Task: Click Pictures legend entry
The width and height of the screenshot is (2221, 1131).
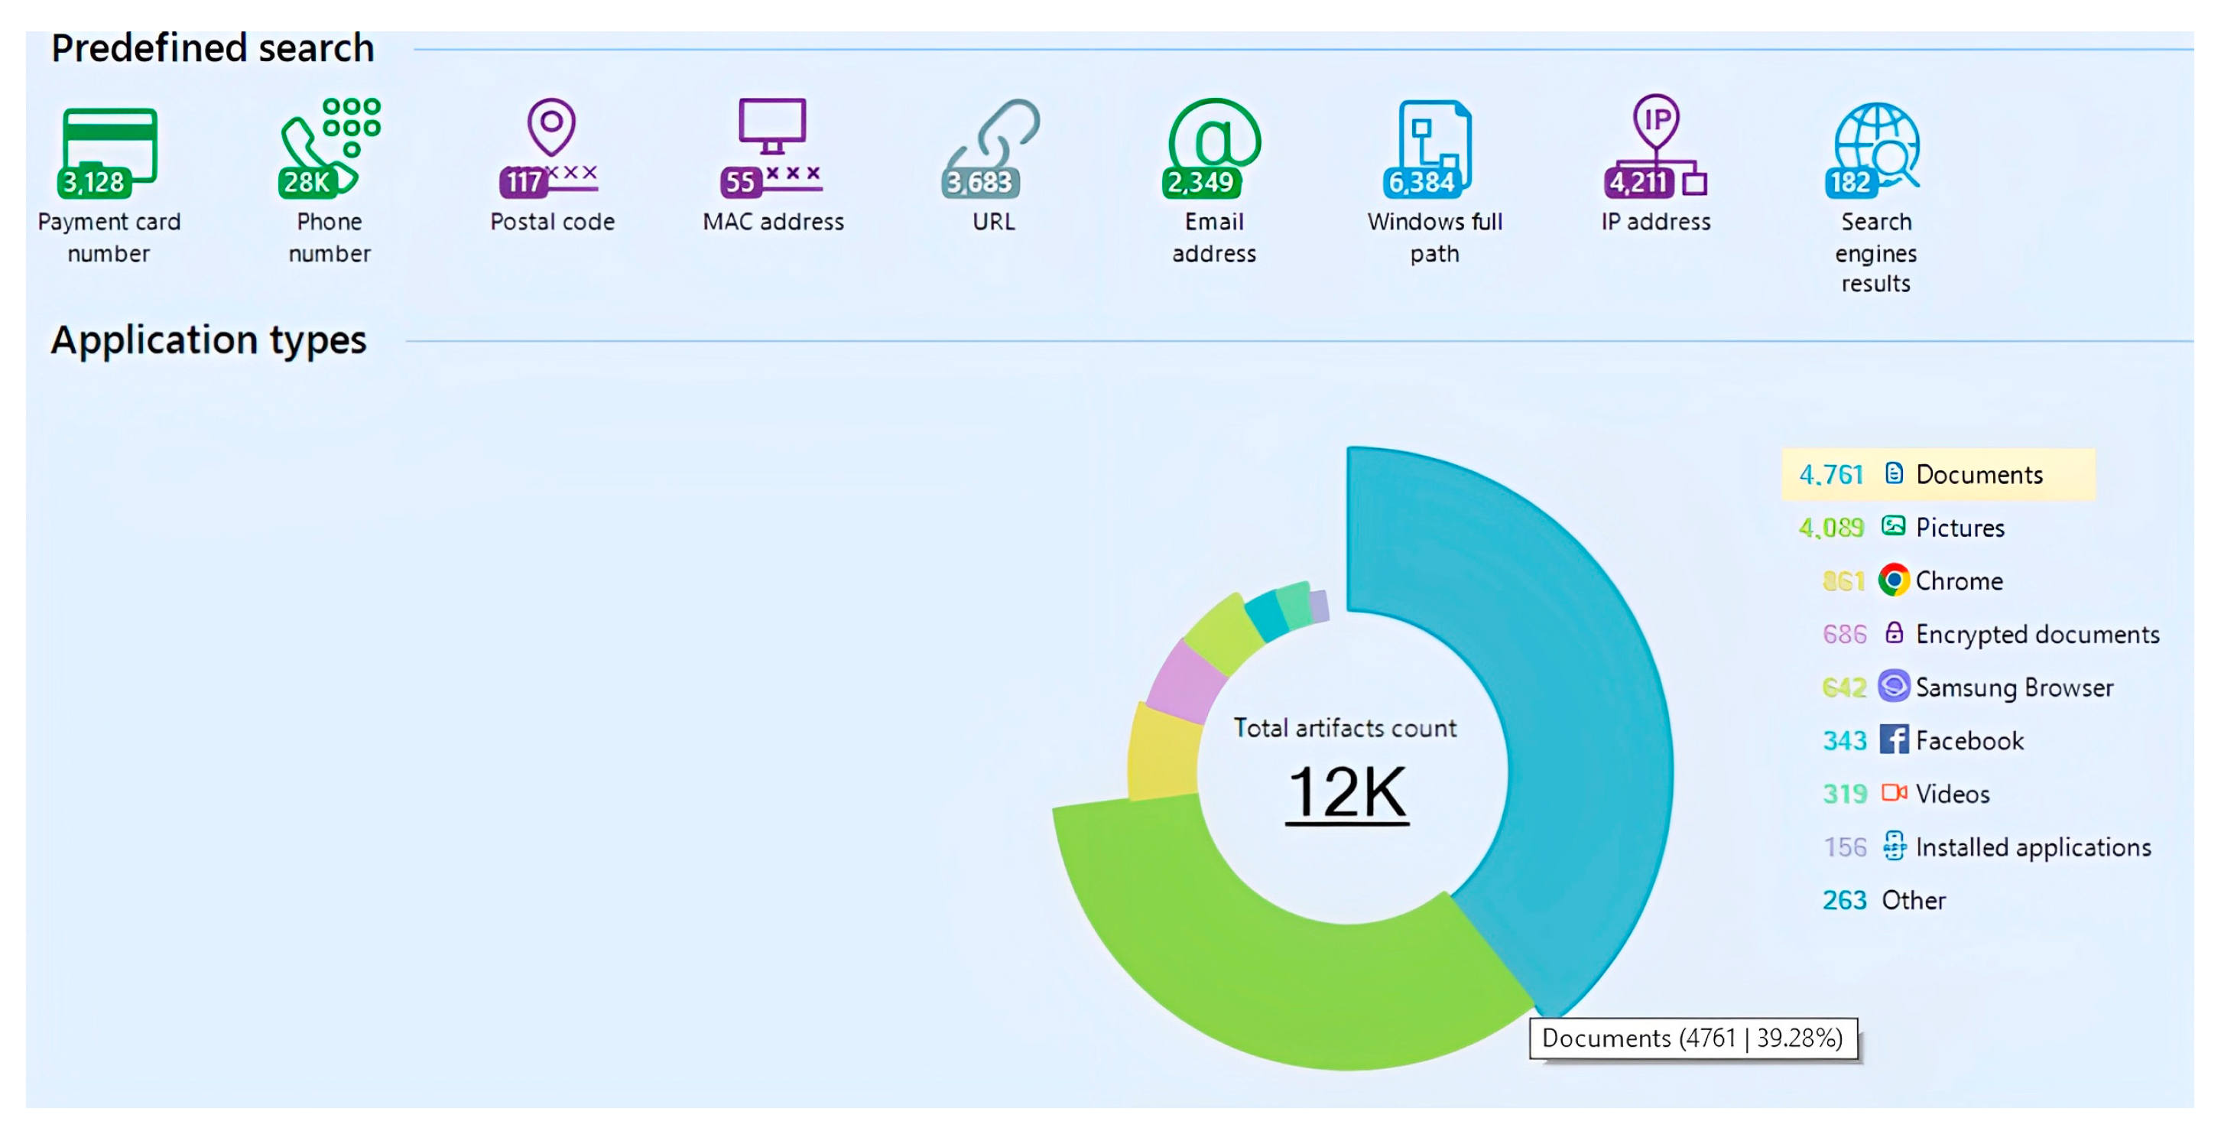Action: point(1959,527)
